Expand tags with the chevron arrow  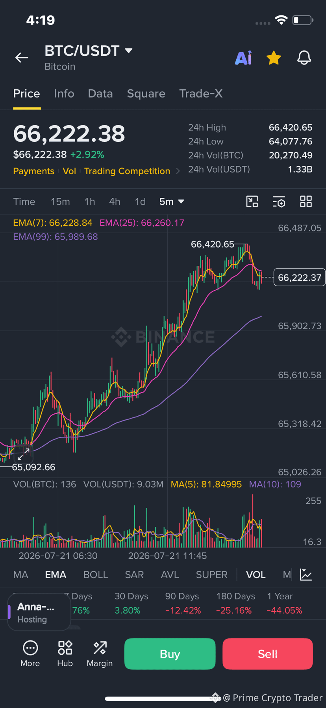pos(178,171)
